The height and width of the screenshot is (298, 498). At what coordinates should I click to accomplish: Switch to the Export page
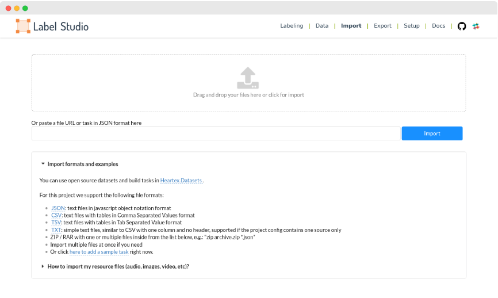click(382, 26)
